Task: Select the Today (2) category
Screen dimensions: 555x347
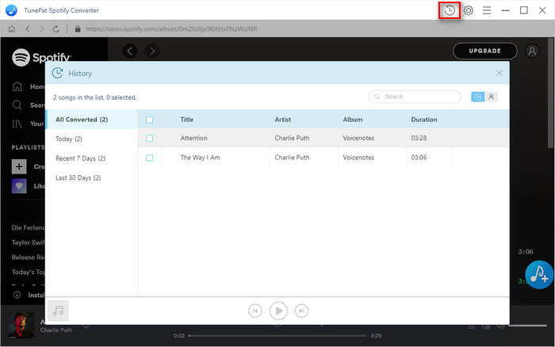Action: (x=92, y=139)
